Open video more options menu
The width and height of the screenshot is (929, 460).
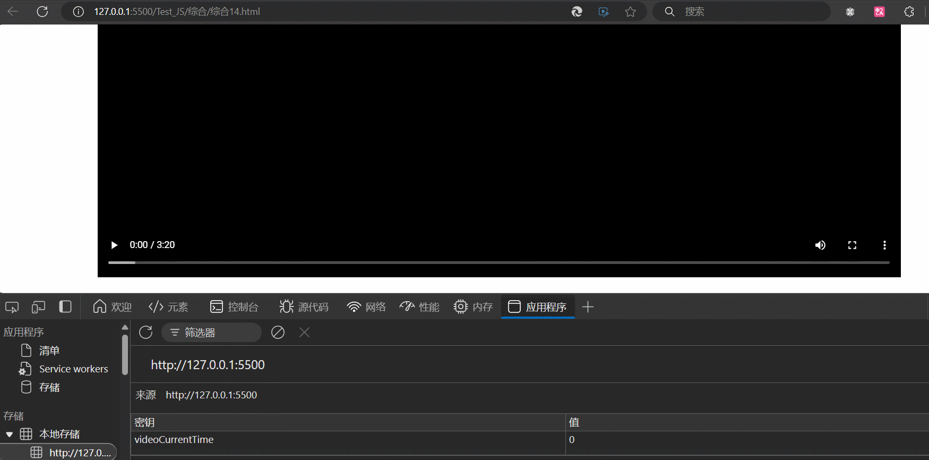point(884,245)
